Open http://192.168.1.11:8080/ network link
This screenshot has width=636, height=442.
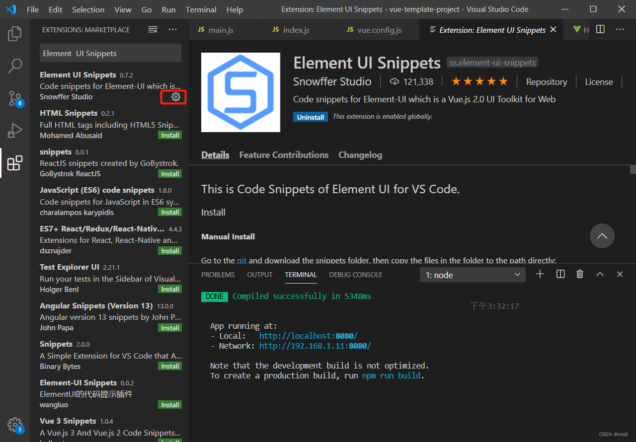[x=315, y=346]
